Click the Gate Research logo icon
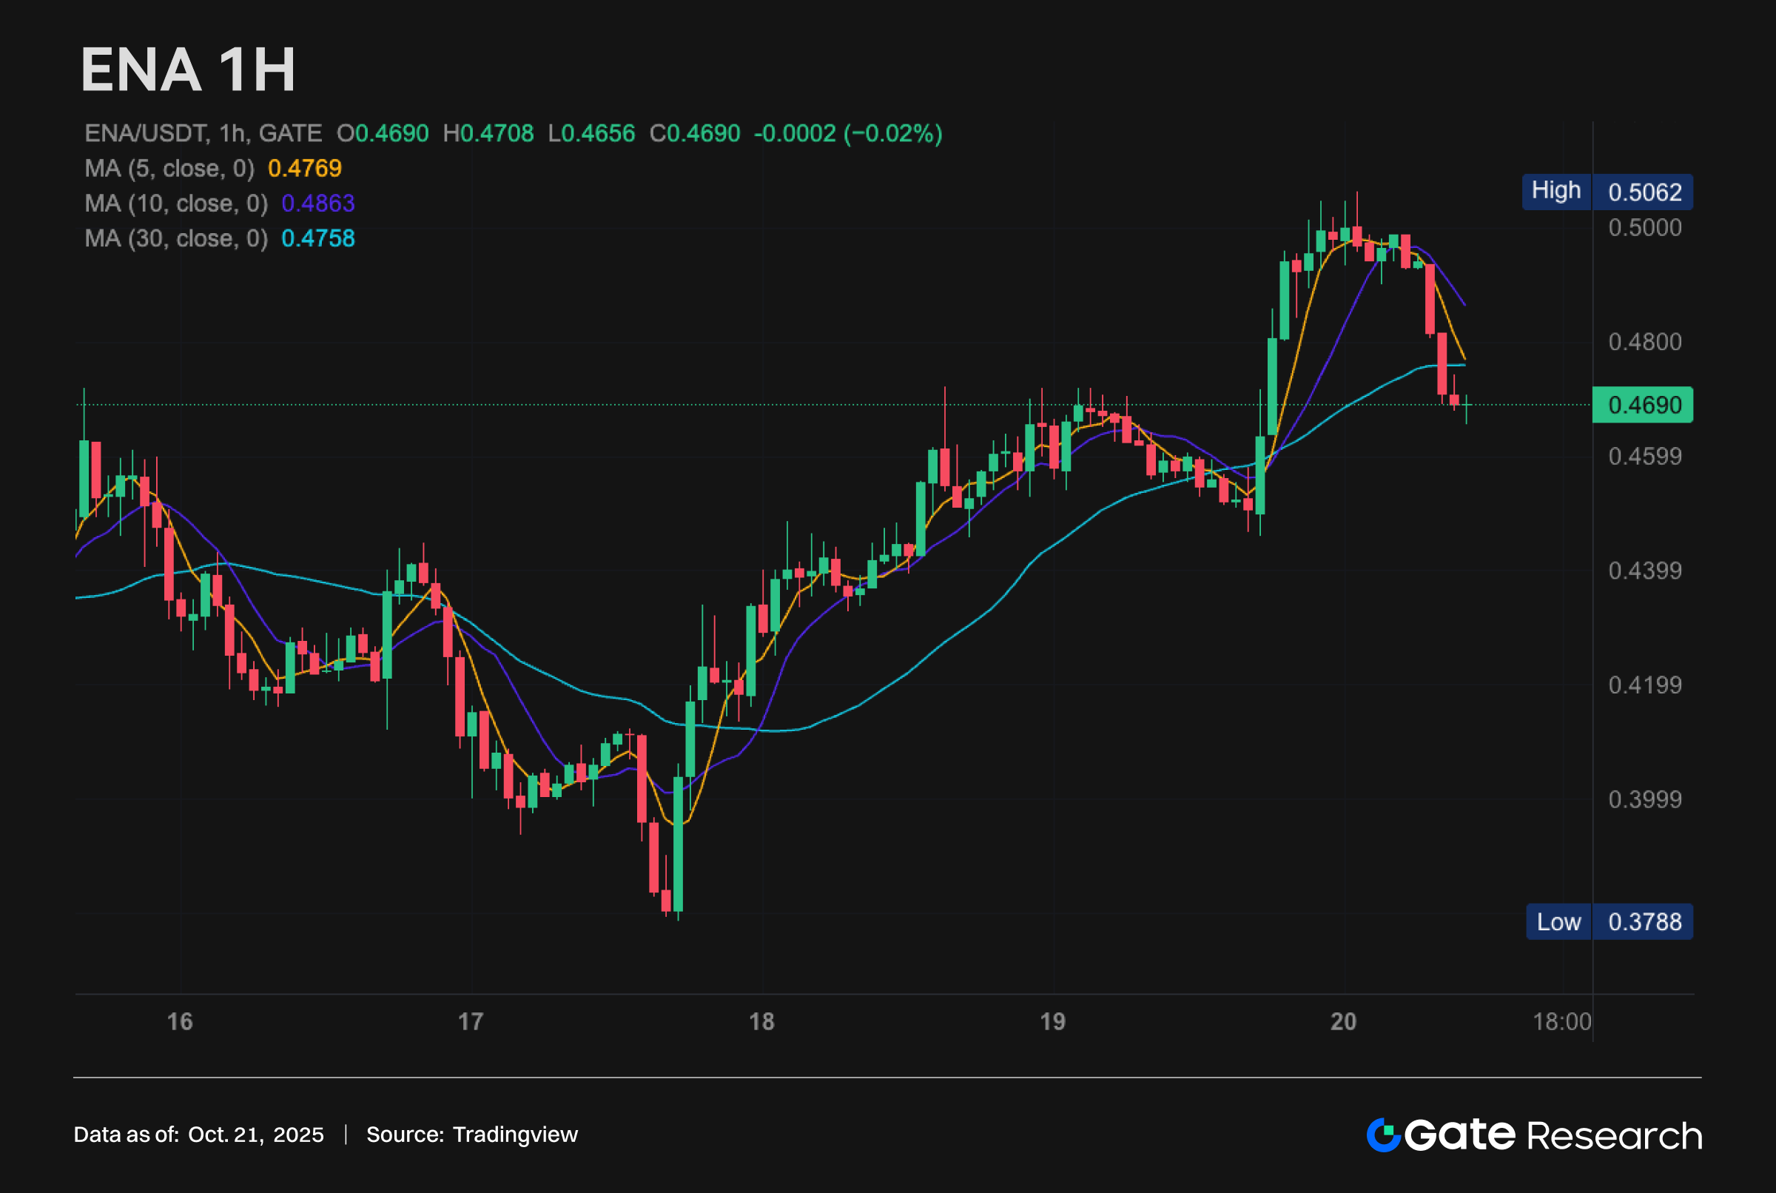The image size is (1776, 1193). 1384,1135
